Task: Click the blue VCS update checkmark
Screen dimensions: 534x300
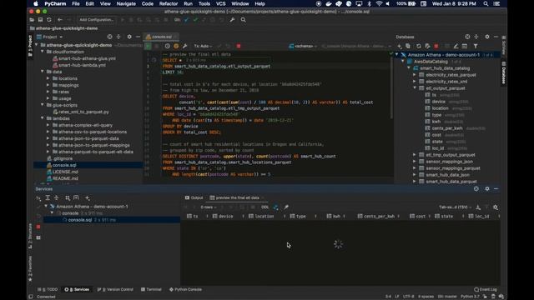Action: (x=186, y=20)
